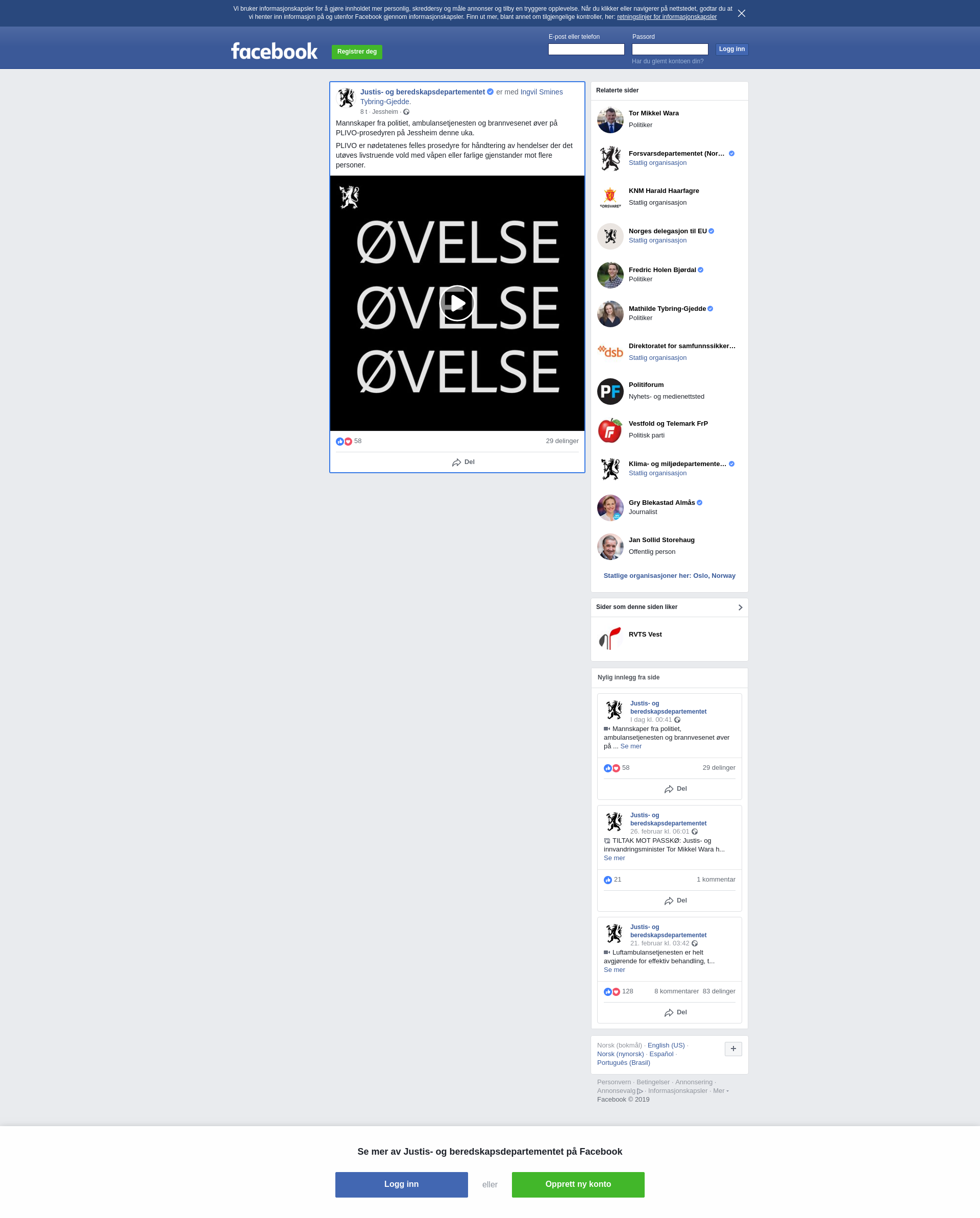Click the Passord input field
The image size is (980, 1218).
click(x=669, y=49)
